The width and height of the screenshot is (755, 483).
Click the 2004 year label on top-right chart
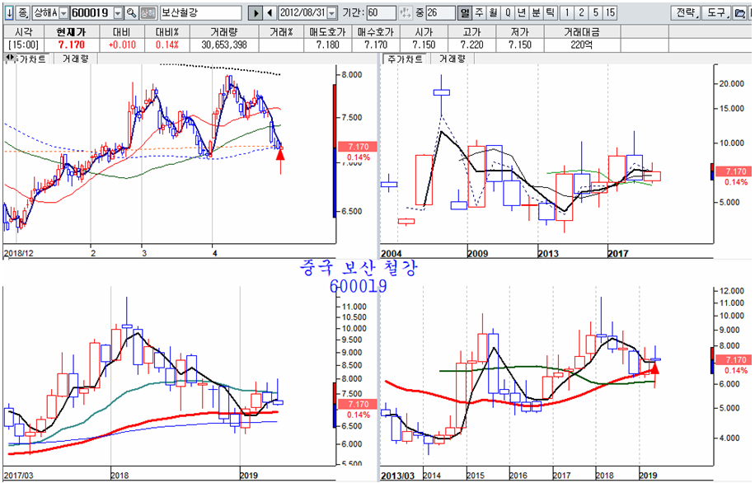tap(392, 253)
